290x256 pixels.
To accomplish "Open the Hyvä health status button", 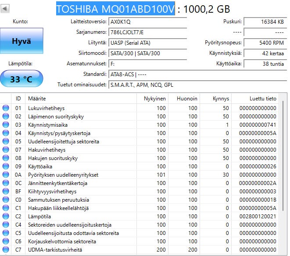I will point(21,41).
